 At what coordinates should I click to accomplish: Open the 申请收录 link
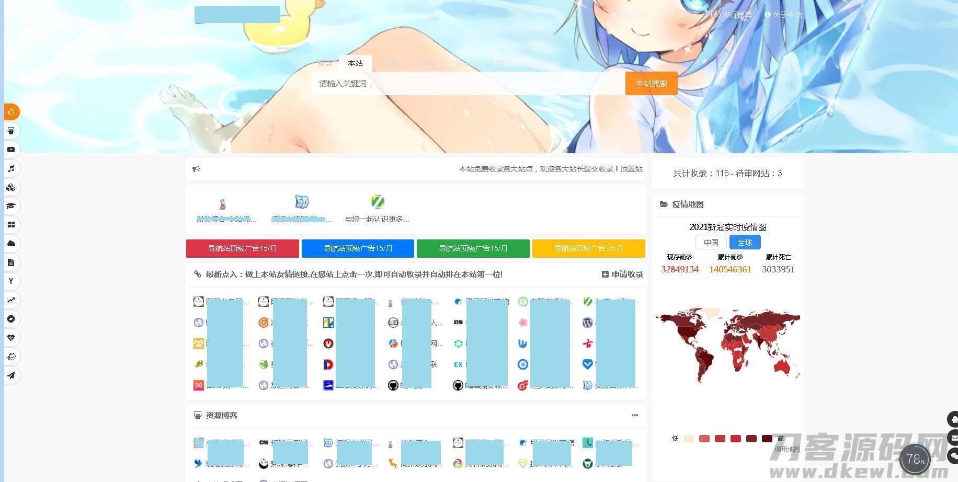coord(621,274)
